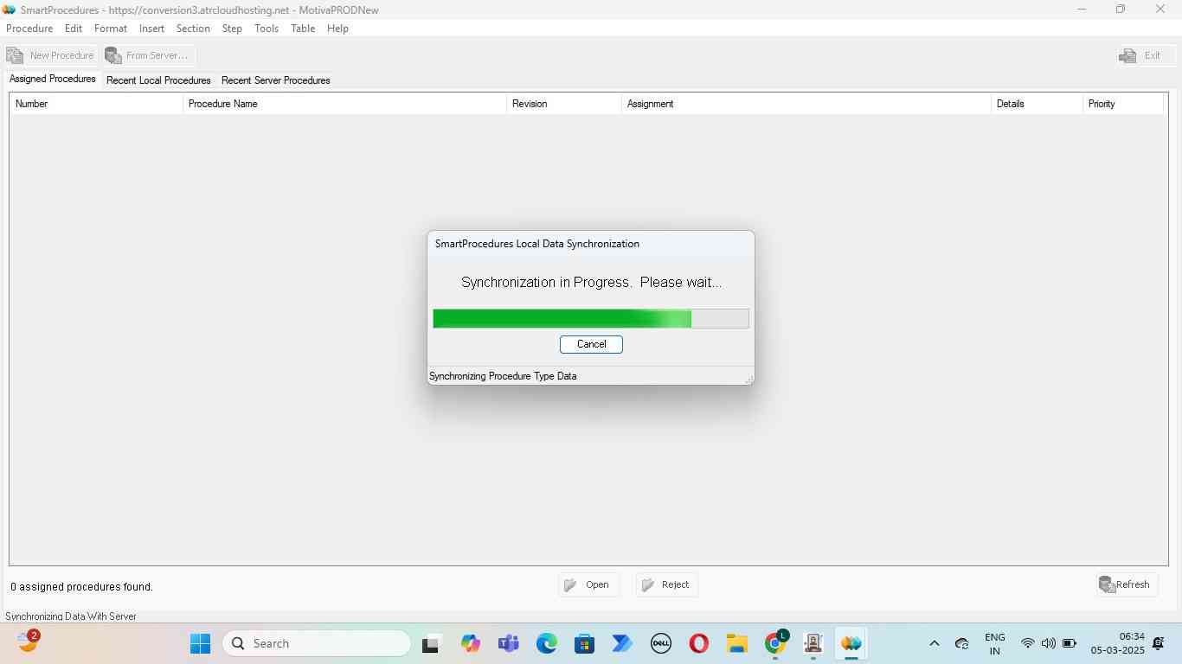Open Microsoft Store from the taskbar

tap(584, 643)
